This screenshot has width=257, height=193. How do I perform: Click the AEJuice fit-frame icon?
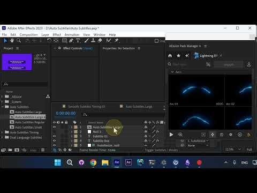click(203, 135)
